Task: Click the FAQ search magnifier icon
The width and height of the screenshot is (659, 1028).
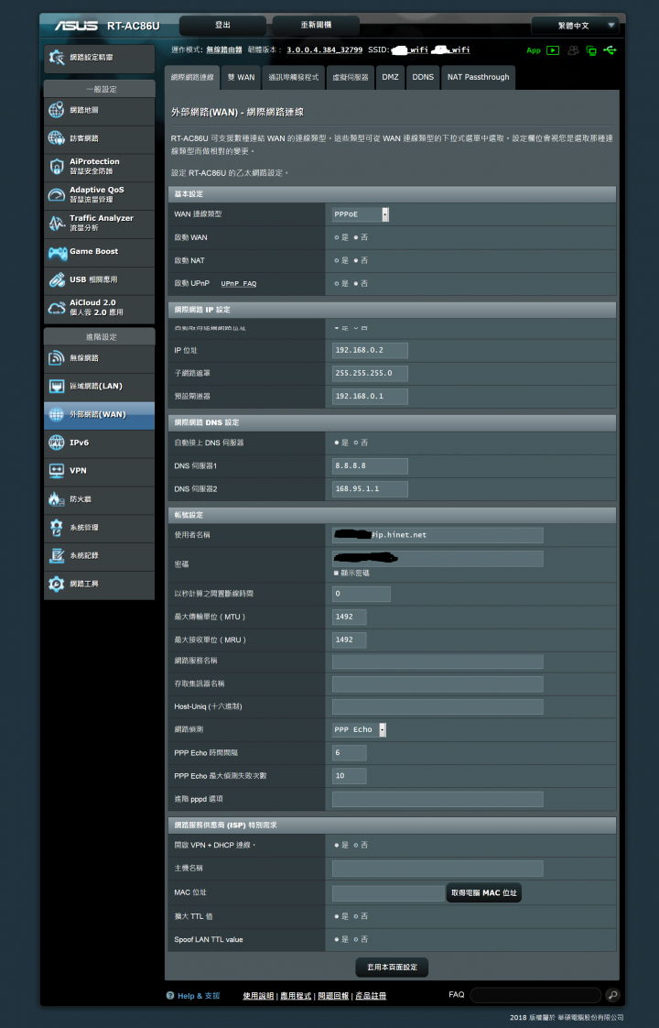Action: point(612,995)
